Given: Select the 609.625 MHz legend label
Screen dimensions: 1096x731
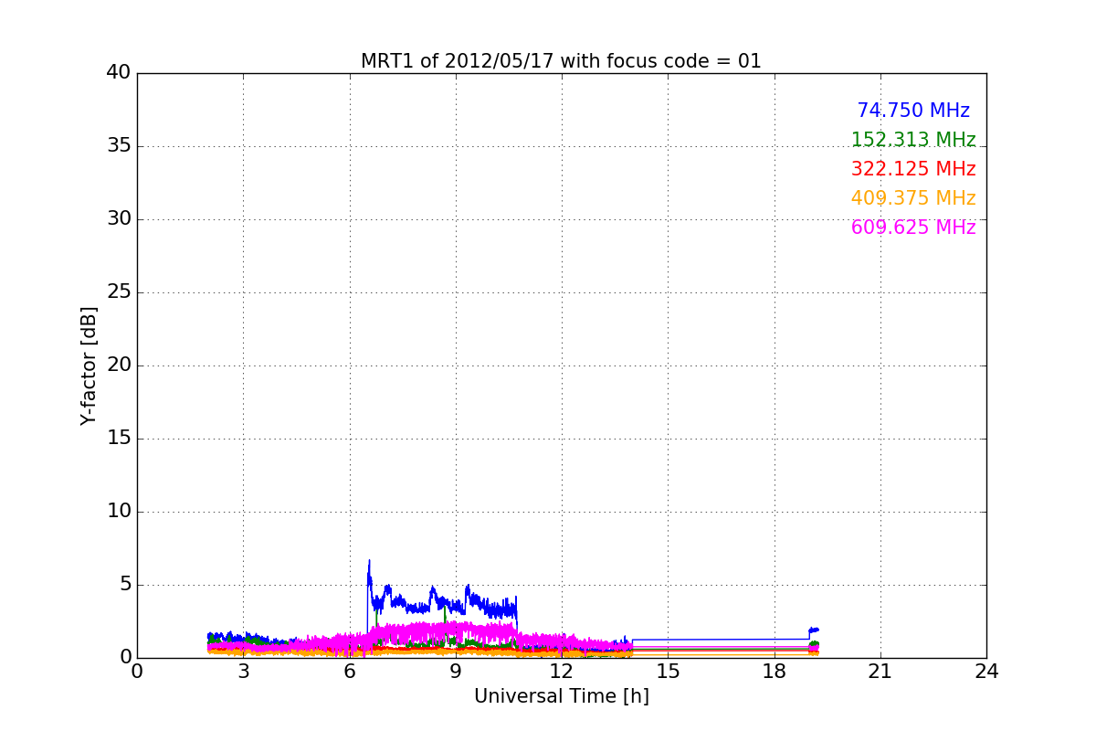Looking at the screenshot, I should tap(913, 228).
